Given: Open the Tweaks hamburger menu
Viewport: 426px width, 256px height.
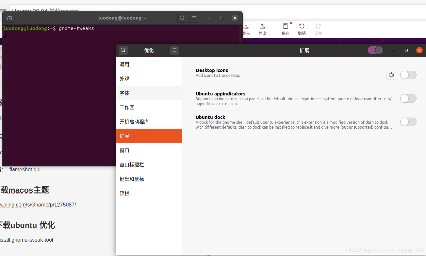Looking at the screenshot, I should tap(175, 50).
